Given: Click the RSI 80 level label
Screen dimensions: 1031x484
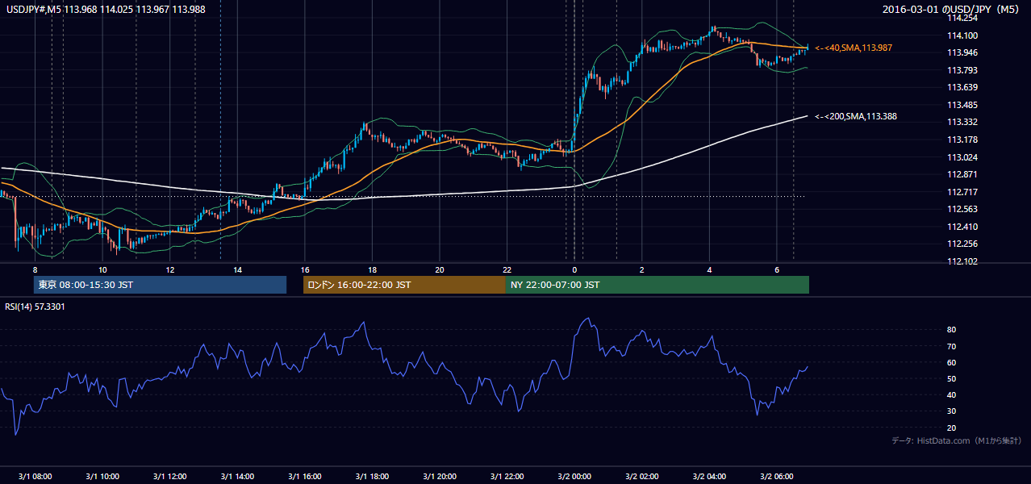Looking at the screenshot, I should tap(951, 330).
